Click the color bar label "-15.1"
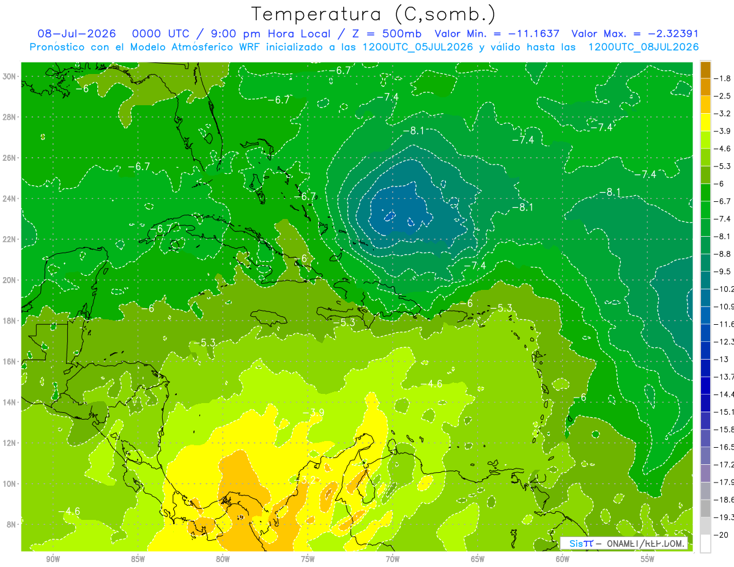 click(724, 412)
